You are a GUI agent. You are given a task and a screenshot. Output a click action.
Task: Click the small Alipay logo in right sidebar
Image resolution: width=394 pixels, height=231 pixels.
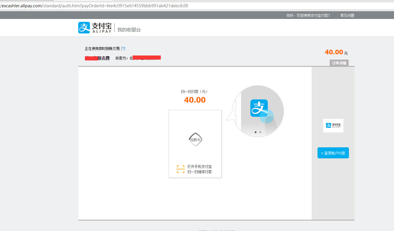tap(333, 126)
